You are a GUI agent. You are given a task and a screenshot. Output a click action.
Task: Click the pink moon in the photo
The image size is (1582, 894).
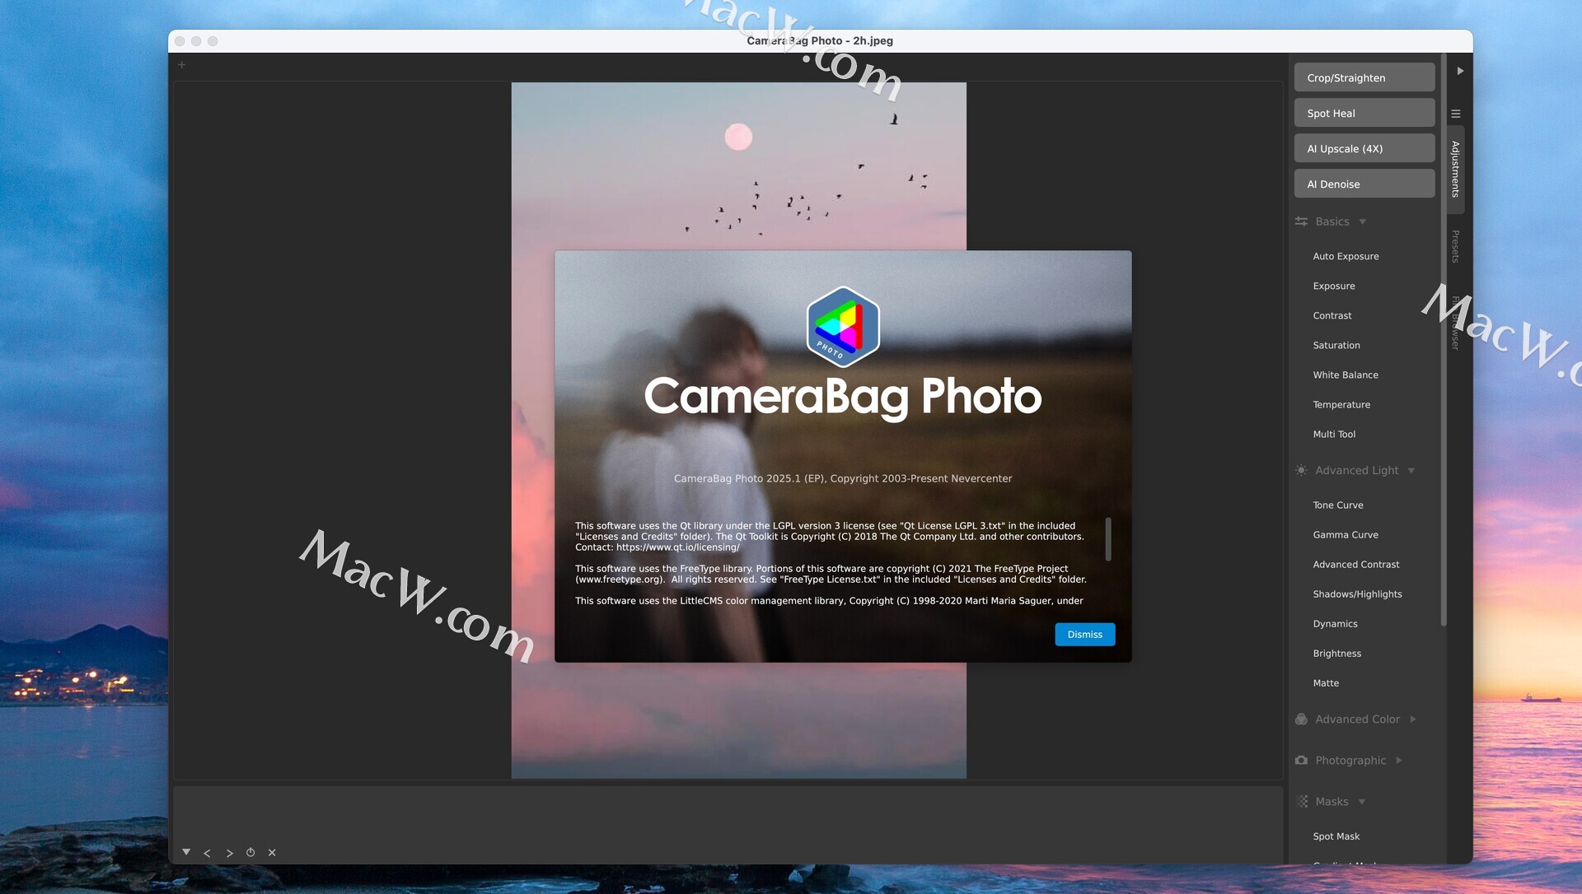[x=738, y=137]
